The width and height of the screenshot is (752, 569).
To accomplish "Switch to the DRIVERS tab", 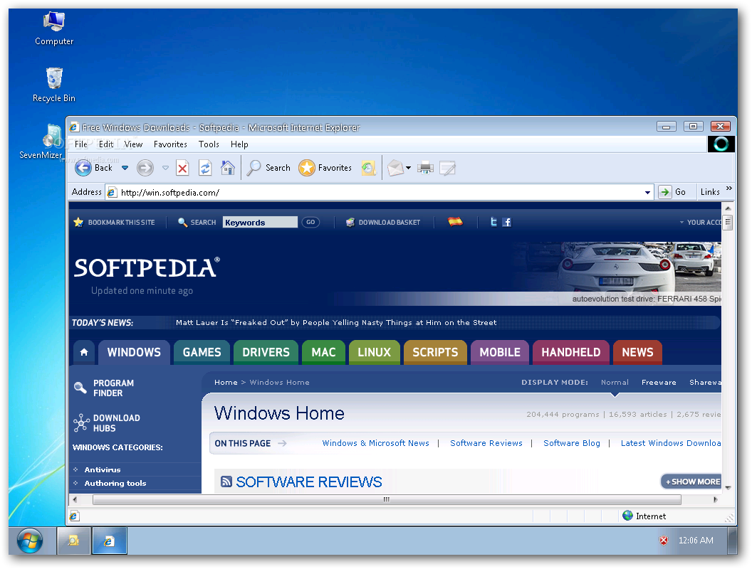I will (x=266, y=352).
